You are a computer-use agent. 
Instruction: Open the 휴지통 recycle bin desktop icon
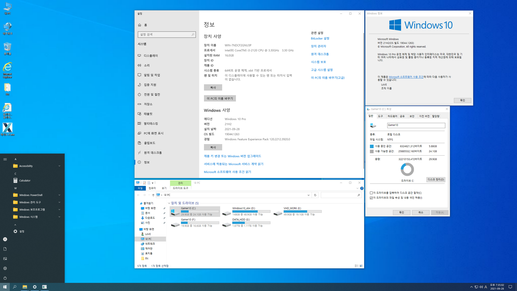tap(8, 49)
